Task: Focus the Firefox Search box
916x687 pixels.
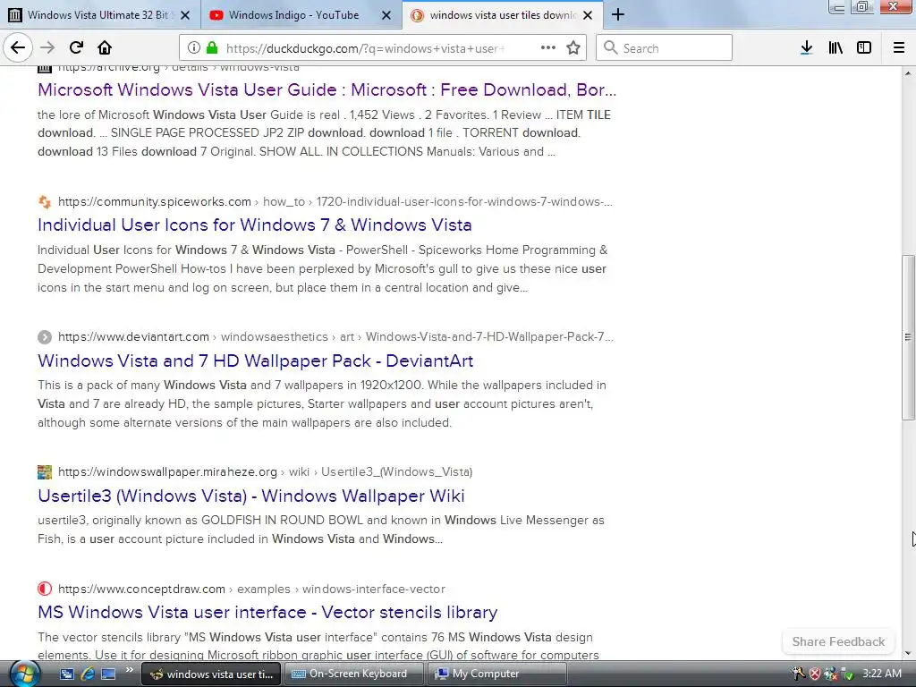Action: [664, 48]
